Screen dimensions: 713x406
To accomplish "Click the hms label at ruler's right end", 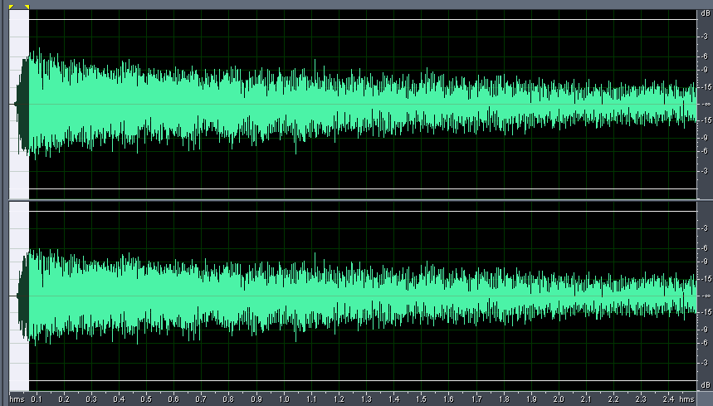I will tap(687, 399).
